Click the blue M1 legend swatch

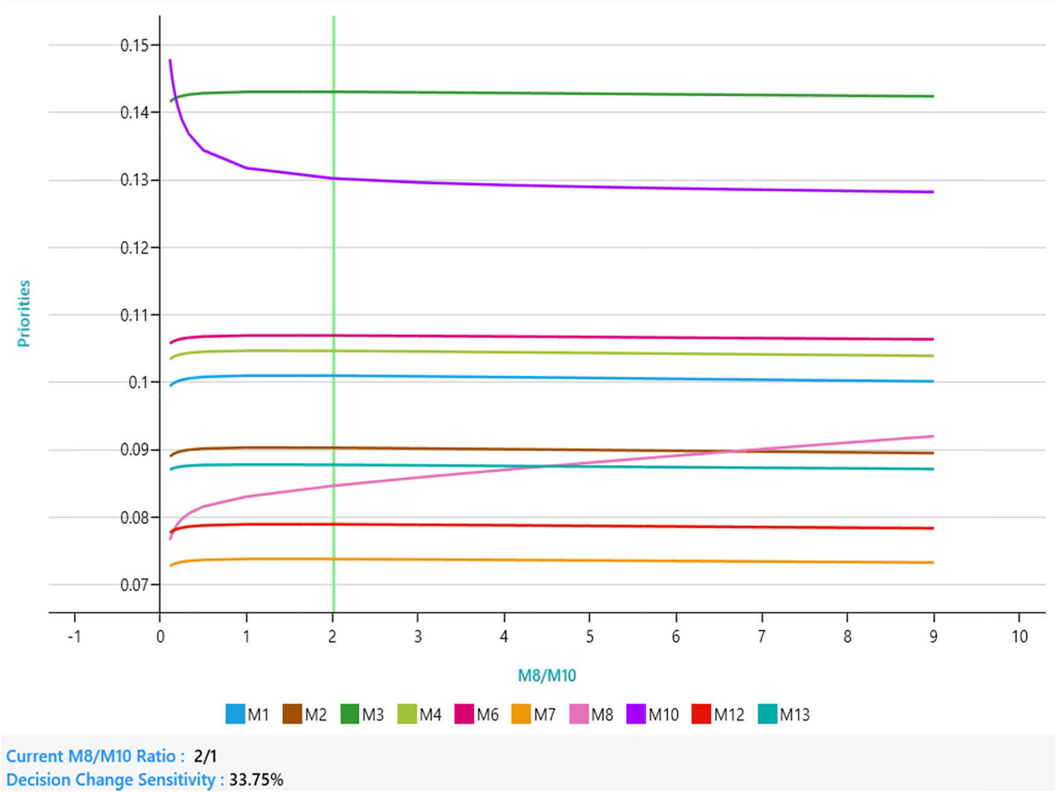[235, 714]
